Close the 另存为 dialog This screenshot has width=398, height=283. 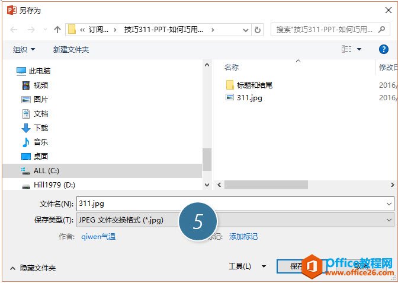pos(388,10)
